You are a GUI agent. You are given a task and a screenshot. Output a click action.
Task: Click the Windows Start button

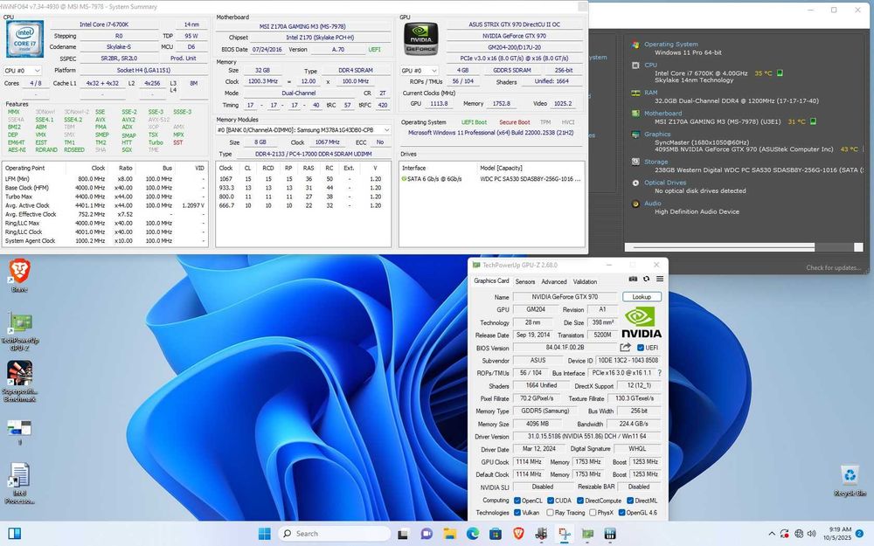[x=263, y=533]
